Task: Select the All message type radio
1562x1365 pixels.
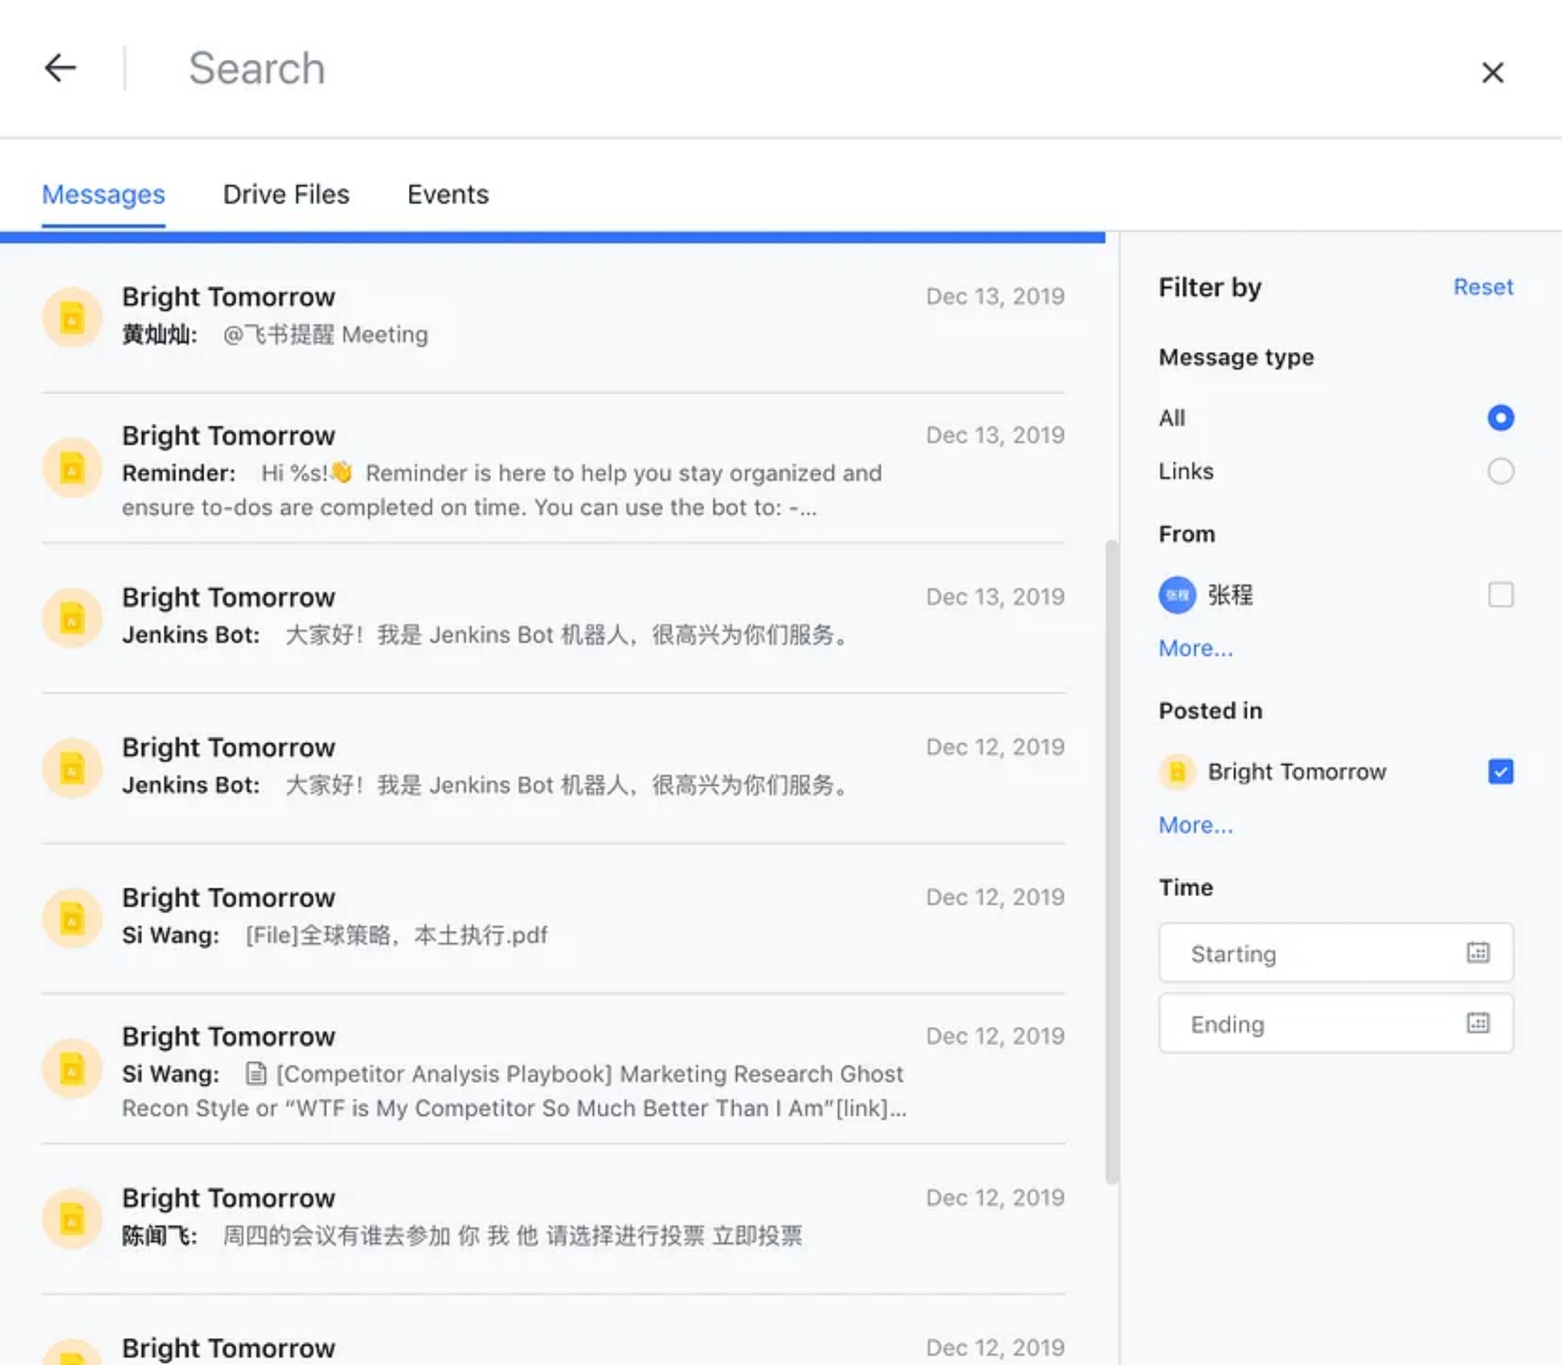Action: click(x=1500, y=417)
